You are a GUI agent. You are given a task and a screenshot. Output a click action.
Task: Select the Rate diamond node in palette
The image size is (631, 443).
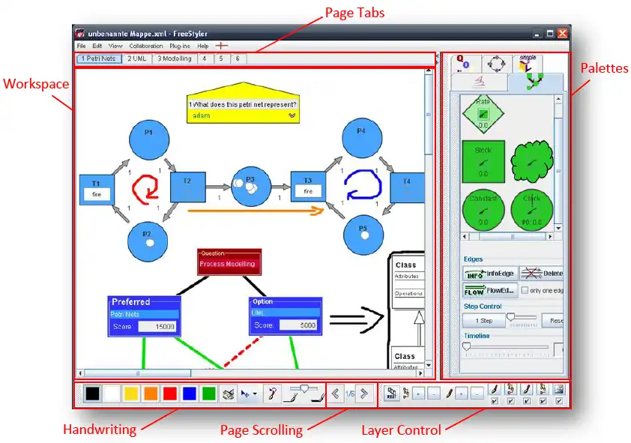(483, 113)
